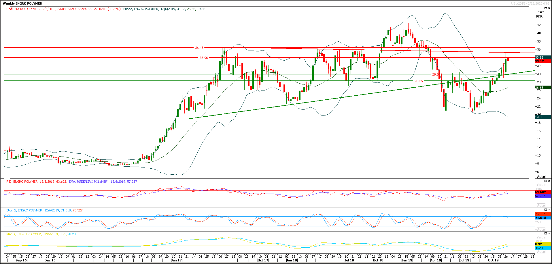Click Auto scale on the MACD panel
552x264 pixels.
pyautogui.click(x=541, y=252)
